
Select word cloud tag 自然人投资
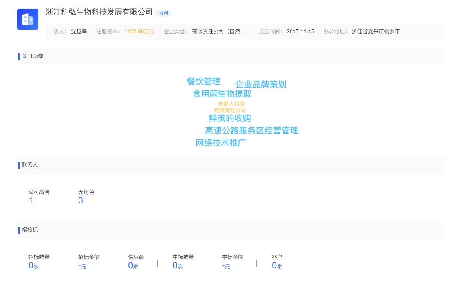(232, 104)
